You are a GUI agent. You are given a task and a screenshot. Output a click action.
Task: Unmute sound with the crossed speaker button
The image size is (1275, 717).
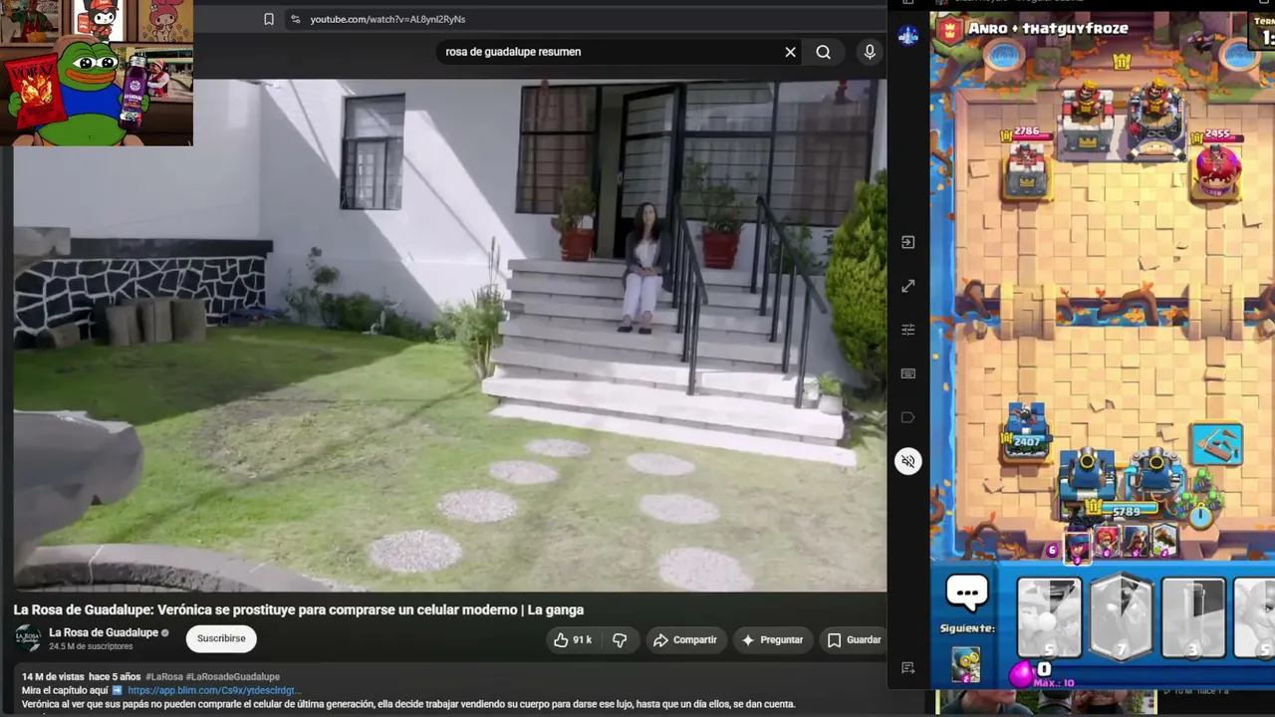click(x=907, y=461)
